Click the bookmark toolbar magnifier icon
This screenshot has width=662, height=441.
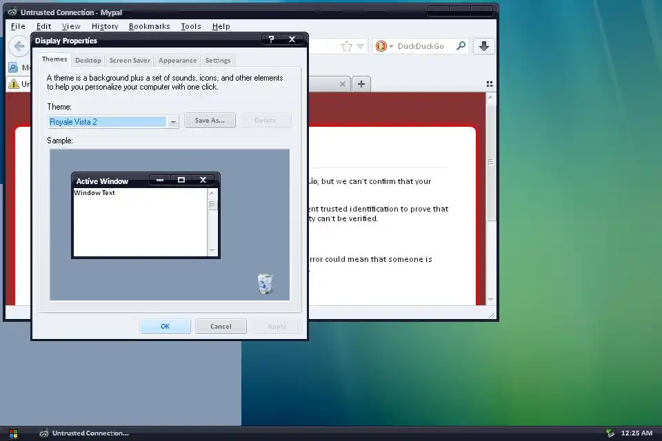(13, 67)
